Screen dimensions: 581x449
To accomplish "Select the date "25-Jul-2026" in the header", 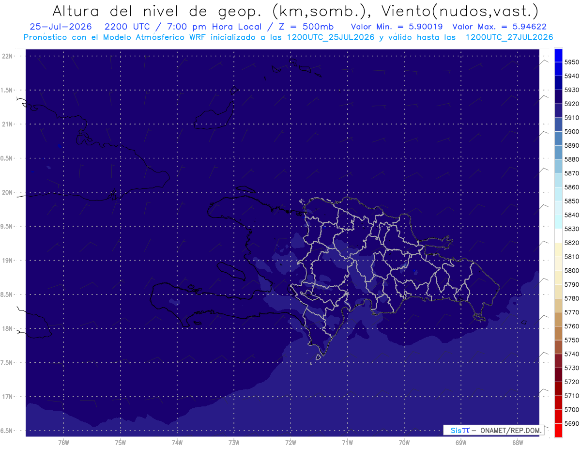I will (x=61, y=27).
